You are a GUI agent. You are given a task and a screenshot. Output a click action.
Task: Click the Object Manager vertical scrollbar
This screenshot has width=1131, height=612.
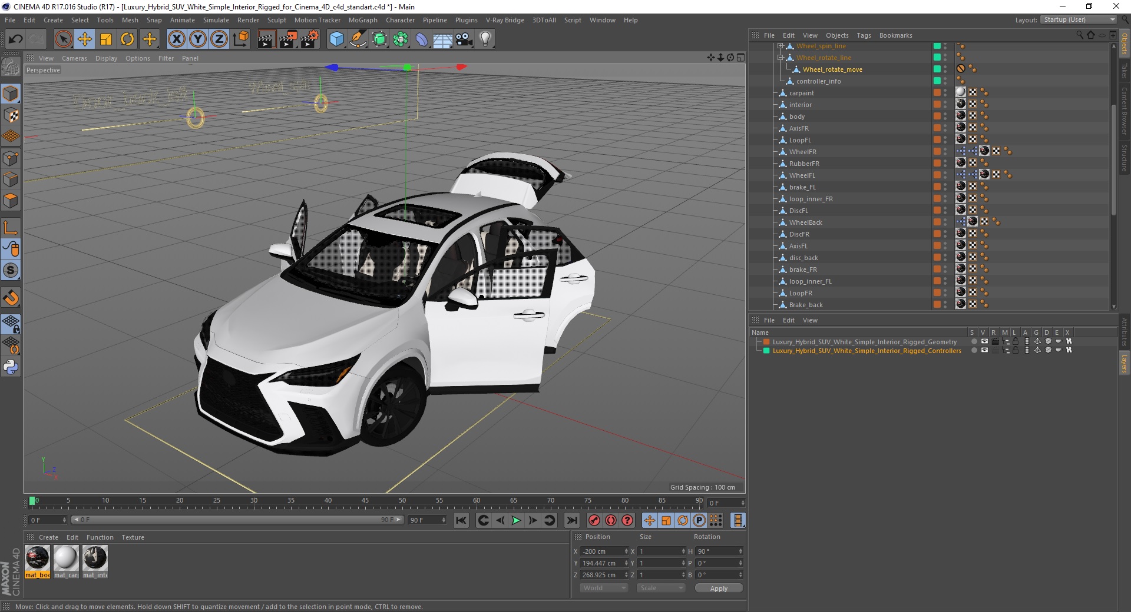coord(1113,159)
